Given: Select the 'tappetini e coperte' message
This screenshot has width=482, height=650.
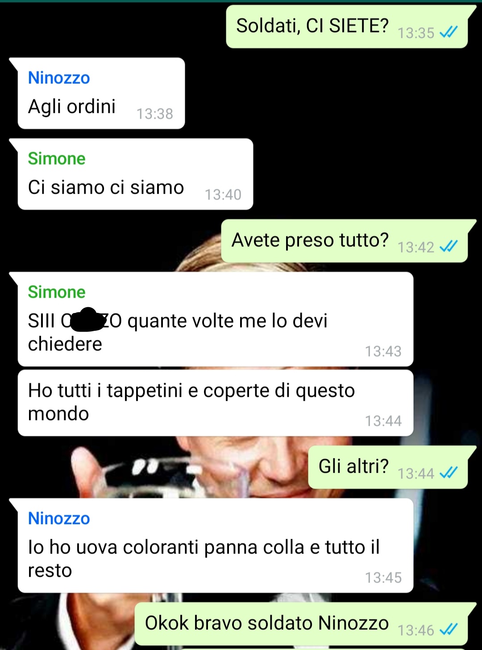Looking at the screenshot, I should (216, 403).
